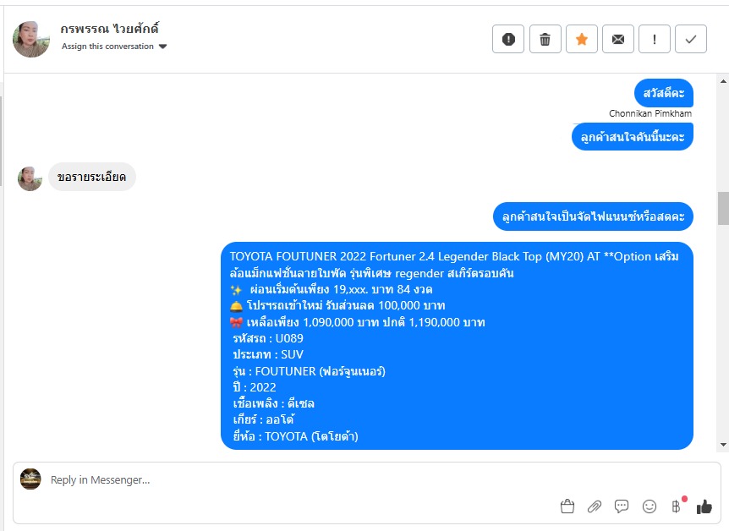729x531 pixels.
Task: Mark conversation as spam icon
Action: [x=508, y=39]
